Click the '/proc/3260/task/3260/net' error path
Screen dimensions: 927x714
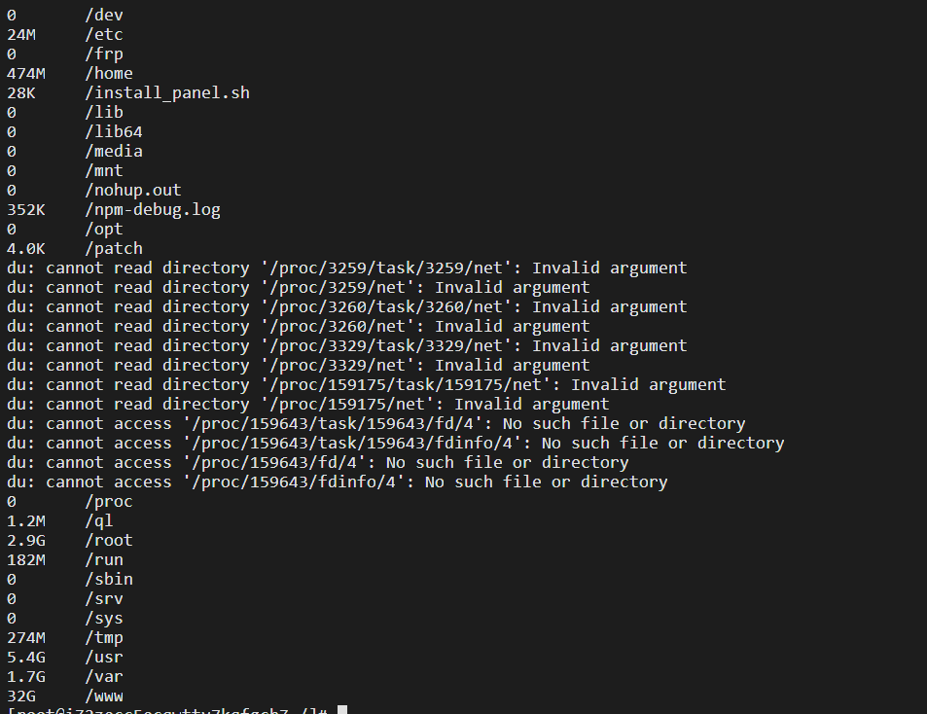pyautogui.click(x=386, y=306)
